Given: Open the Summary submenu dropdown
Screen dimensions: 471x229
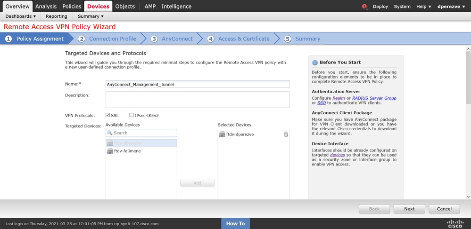Looking at the screenshot, I should 91,16.
